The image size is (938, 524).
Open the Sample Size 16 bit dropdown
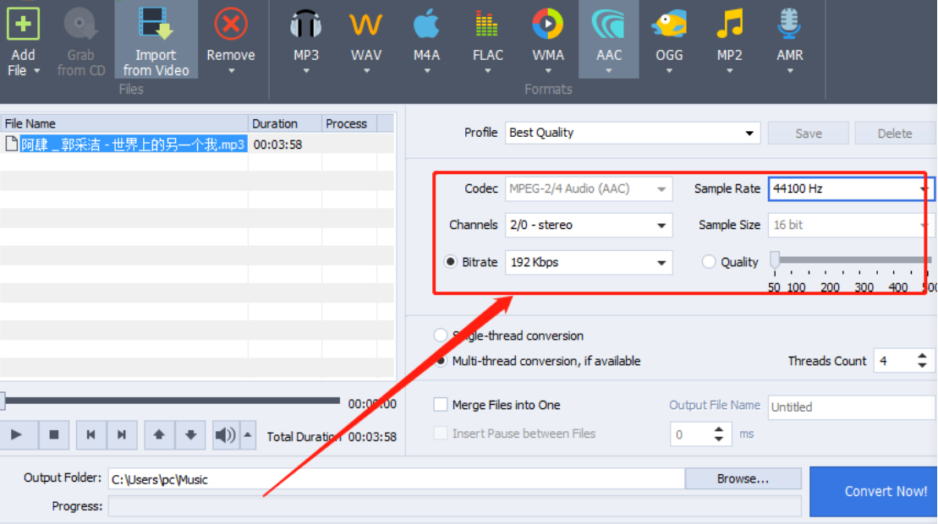point(851,226)
